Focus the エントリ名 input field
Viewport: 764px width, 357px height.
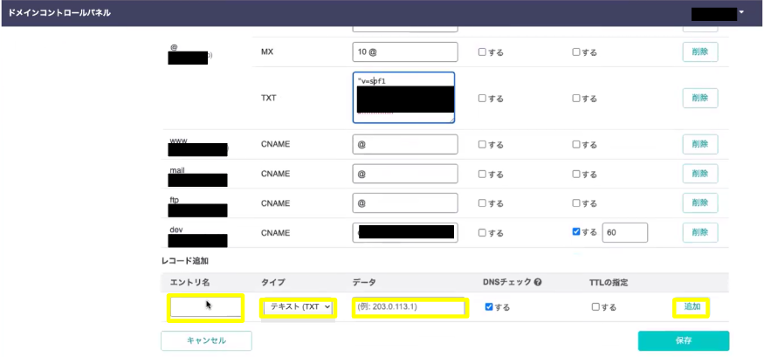(205, 307)
